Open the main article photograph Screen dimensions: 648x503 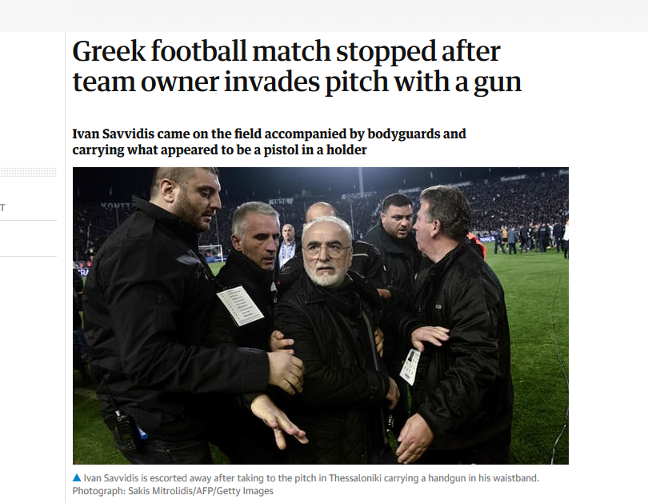click(x=321, y=316)
